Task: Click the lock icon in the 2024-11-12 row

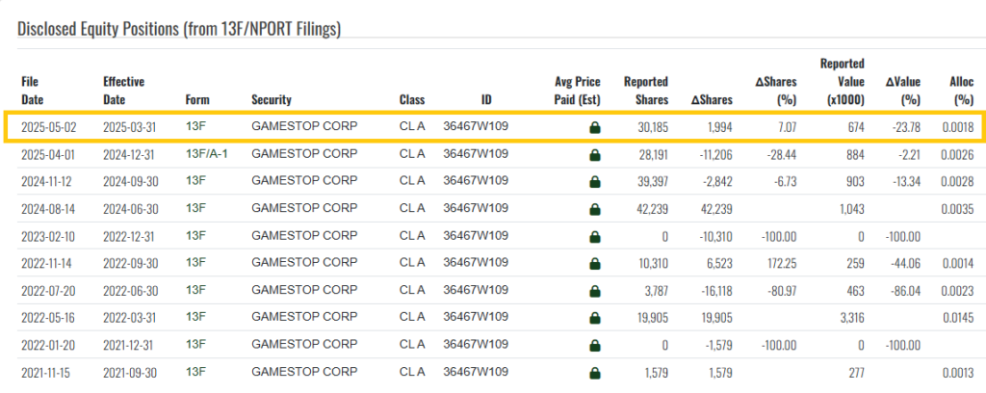Action: pyautogui.click(x=594, y=182)
